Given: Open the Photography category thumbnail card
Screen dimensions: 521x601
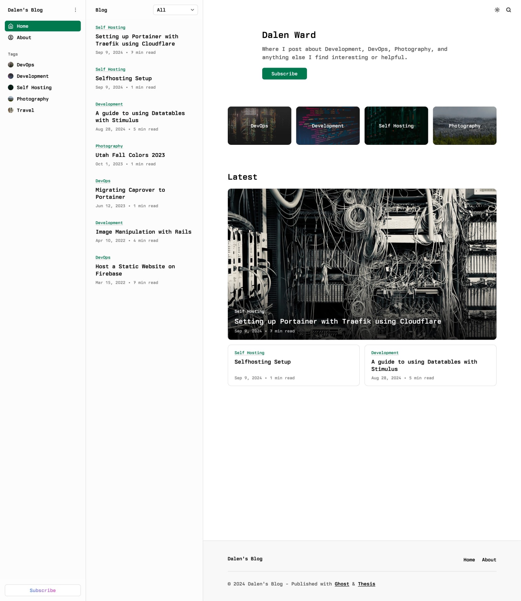Looking at the screenshot, I should pyautogui.click(x=464, y=126).
